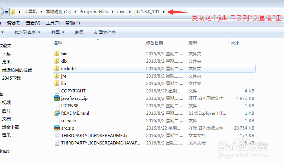Select the file name README.html
The height and width of the screenshot is (165, 284).
pyautogui.click(x=75, y=113)
